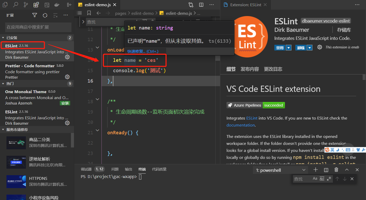Kill the terminal with trash icon
This screenshot has height=200, width=366.
(x=336, y=170)
